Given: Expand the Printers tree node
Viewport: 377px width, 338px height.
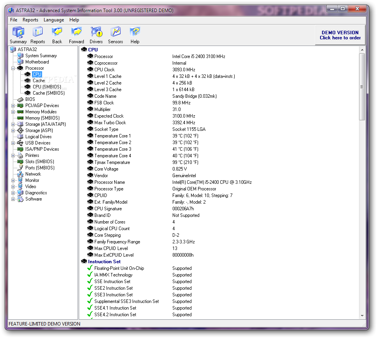Looking at the screenshot, I should 13,156.
